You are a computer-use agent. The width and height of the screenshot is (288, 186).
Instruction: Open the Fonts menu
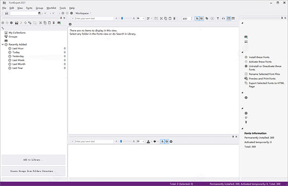pyautogui.click(x=29, y=8)
